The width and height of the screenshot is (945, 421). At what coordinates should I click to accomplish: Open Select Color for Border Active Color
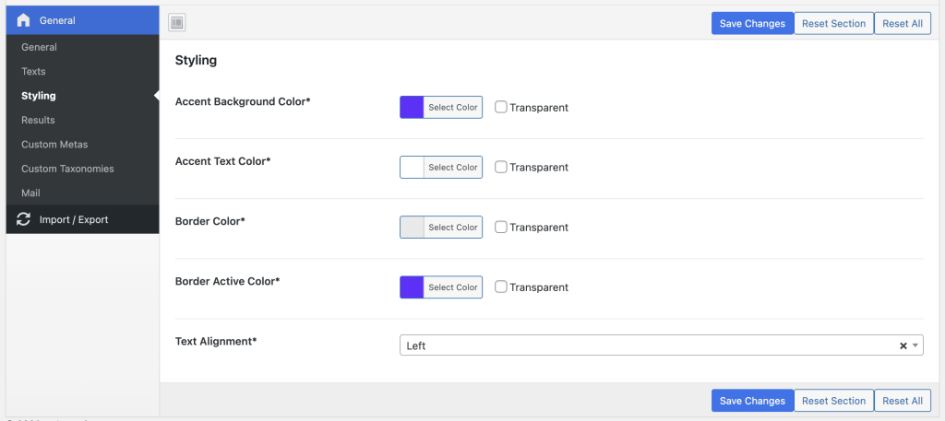(x=452, y=287)
